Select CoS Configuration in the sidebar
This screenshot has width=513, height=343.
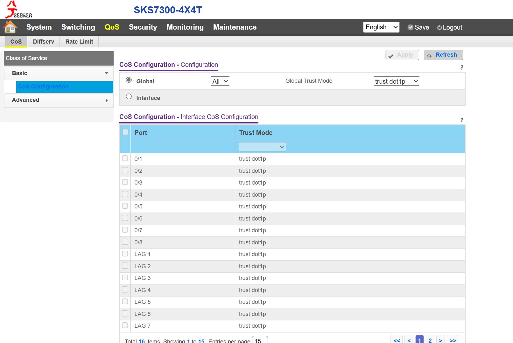(65, 87)
